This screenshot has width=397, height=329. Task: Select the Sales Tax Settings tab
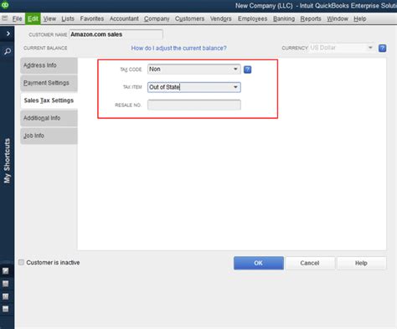coord(49,100)
